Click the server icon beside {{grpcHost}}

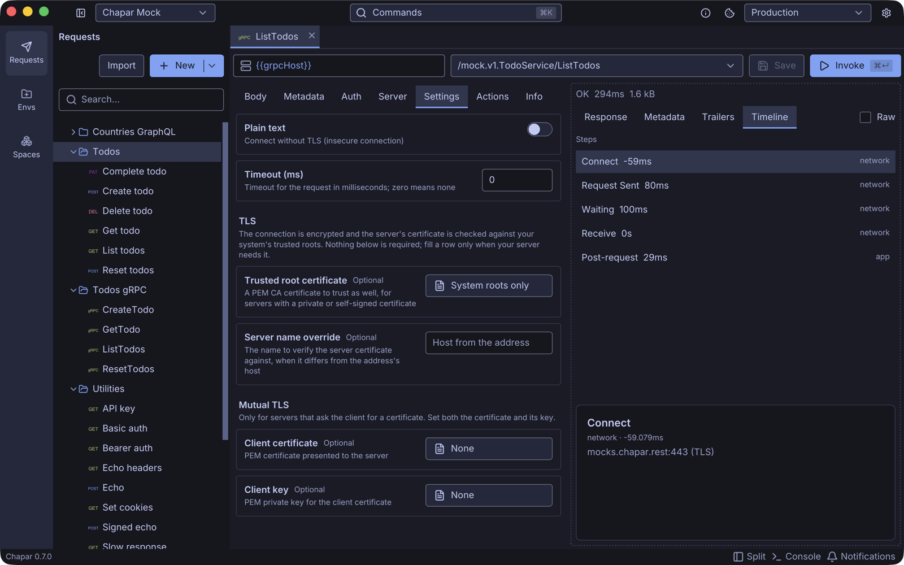click(246, 66)
